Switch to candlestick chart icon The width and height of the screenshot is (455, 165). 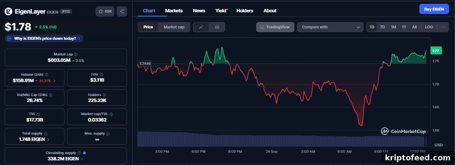[217, 27]
